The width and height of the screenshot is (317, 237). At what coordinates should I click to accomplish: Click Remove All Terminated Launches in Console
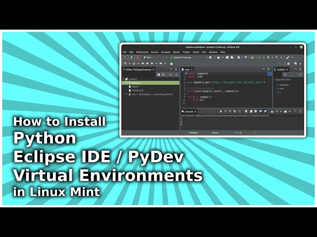[230, 111]
